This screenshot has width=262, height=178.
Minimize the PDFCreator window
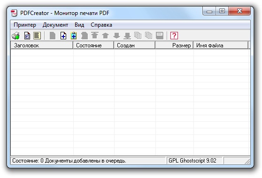click(209, 11)
